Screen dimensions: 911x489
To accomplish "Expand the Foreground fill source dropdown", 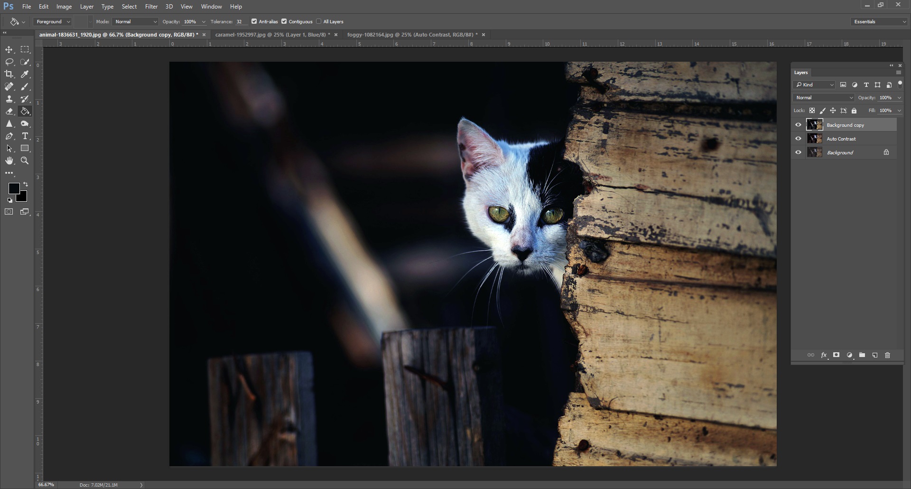I will (x=53, y=22).
